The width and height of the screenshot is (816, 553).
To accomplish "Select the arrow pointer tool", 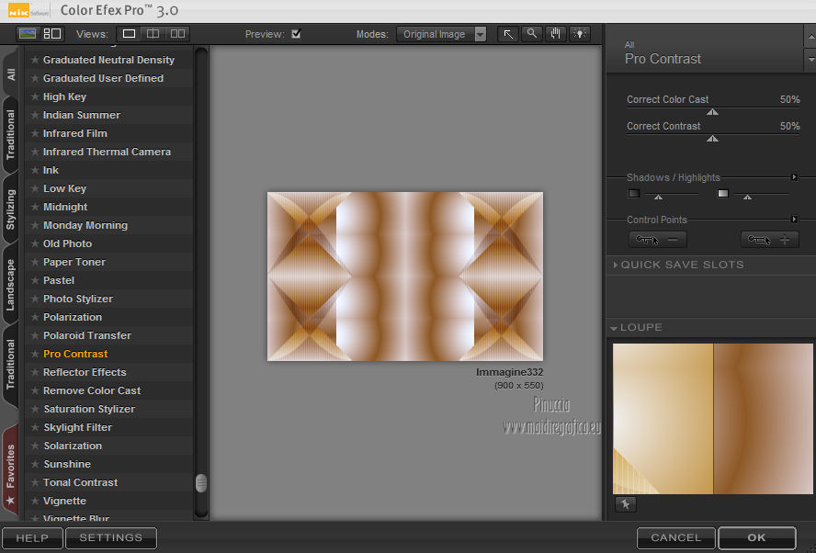I will (508, 34).
